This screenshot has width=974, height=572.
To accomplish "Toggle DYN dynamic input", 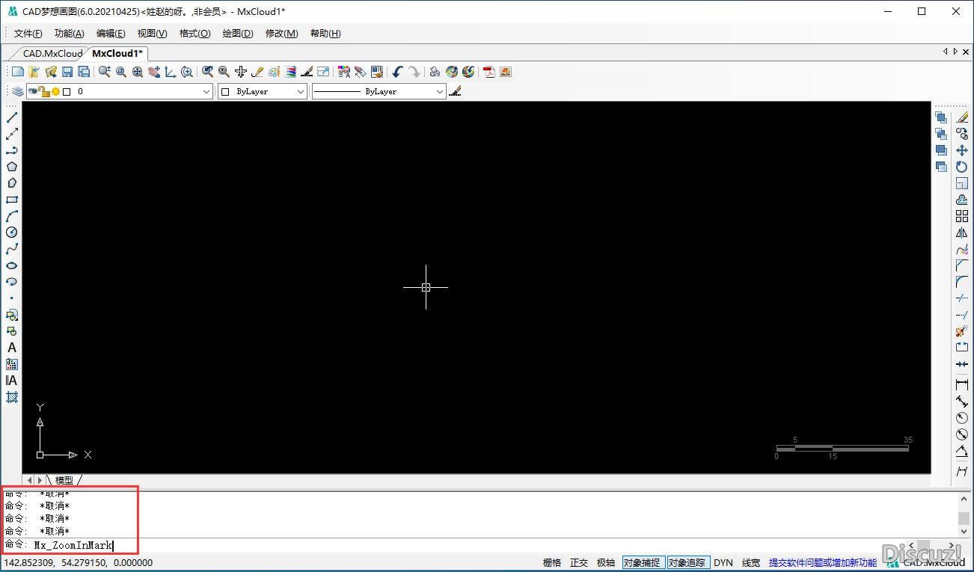I will (x=723, y=563).
